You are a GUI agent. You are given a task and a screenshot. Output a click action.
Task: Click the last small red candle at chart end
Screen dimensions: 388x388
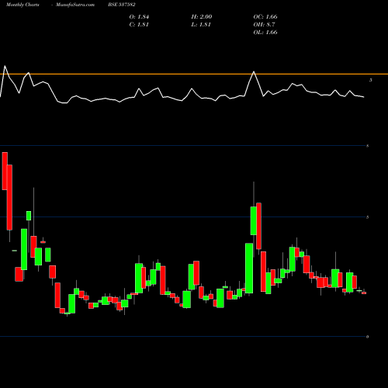[x=364, y=293]
